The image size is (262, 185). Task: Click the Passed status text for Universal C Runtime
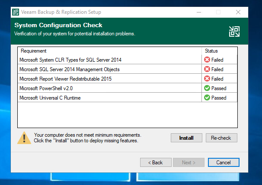coord(219,98)
